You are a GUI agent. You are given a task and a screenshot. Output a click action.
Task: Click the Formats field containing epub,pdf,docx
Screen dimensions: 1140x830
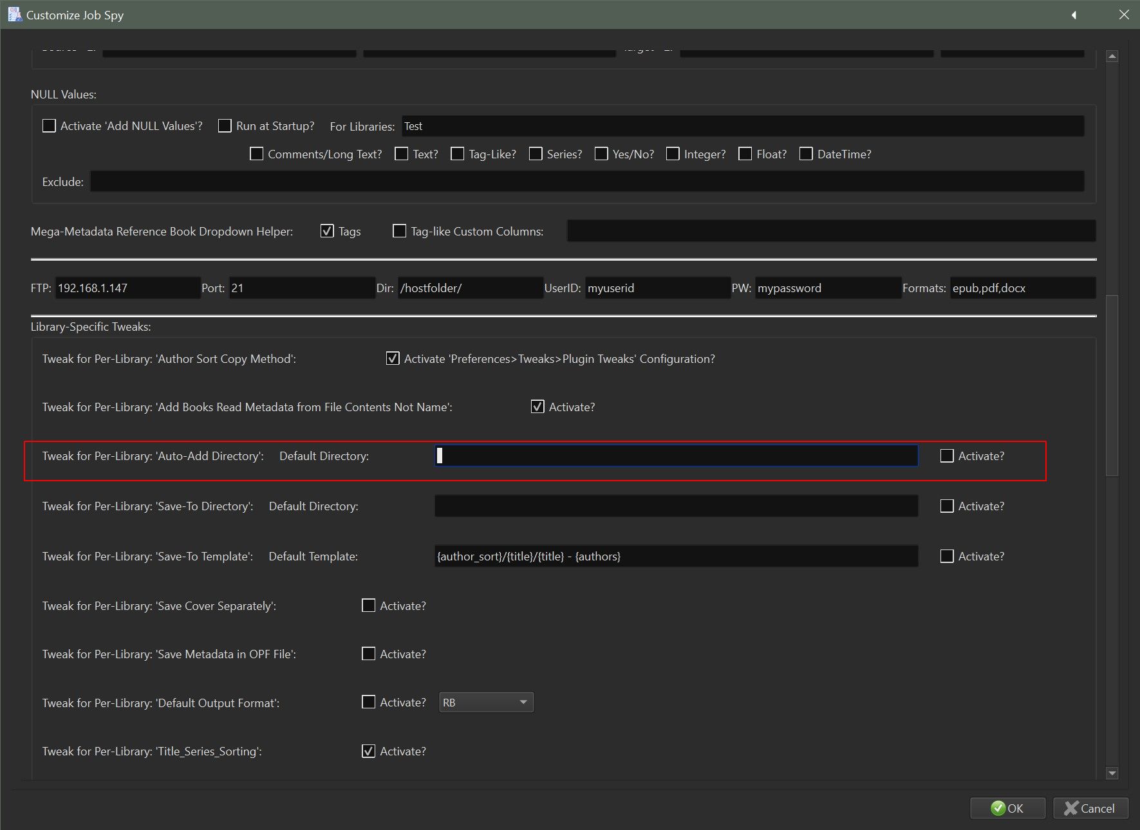coord(1022,288)
